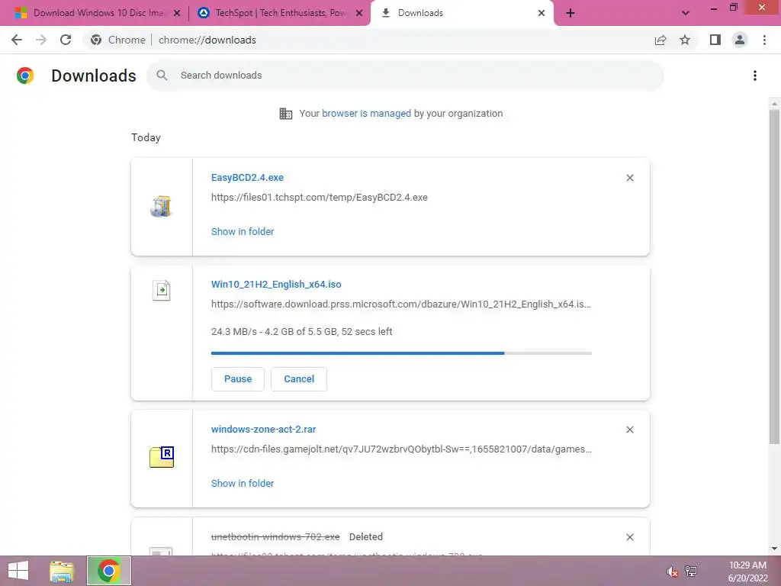This screenshot has height=586, width=781.
Task: Click the browser is managed link
Action: (x=367, y=114)
